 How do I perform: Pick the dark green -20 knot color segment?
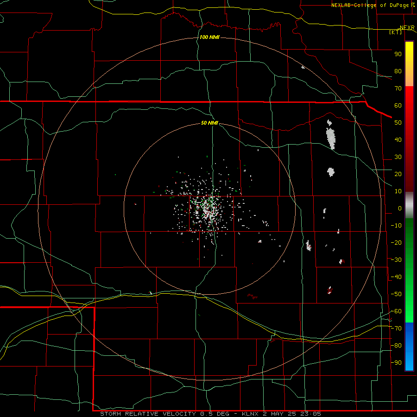[409, 242]
